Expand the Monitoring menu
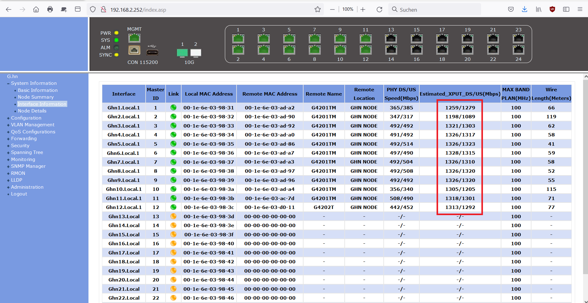This screenshot has width=588, height=303. tap(8, 159)
